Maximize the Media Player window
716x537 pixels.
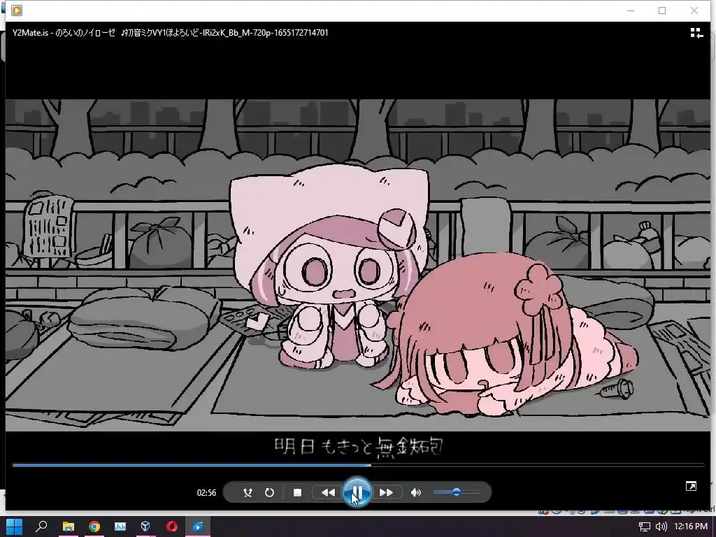point(662,10)
